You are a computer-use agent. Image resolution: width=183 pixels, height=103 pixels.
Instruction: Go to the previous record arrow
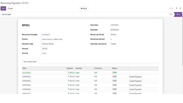(176, 8)
